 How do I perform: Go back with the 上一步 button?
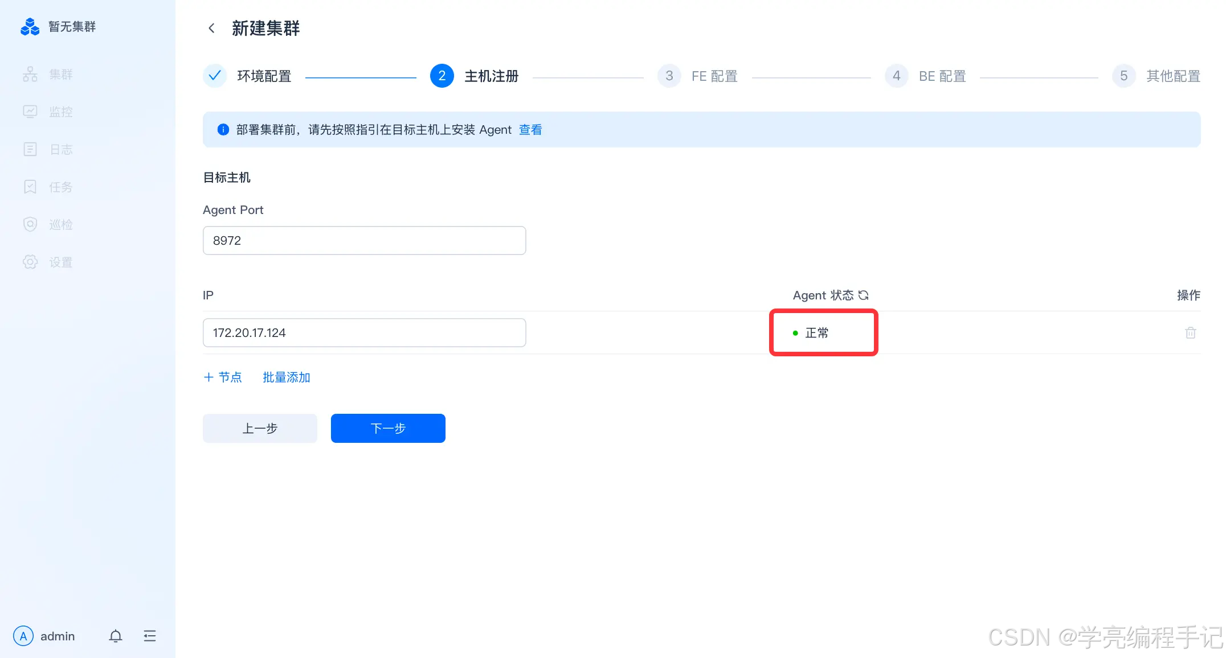260,428
